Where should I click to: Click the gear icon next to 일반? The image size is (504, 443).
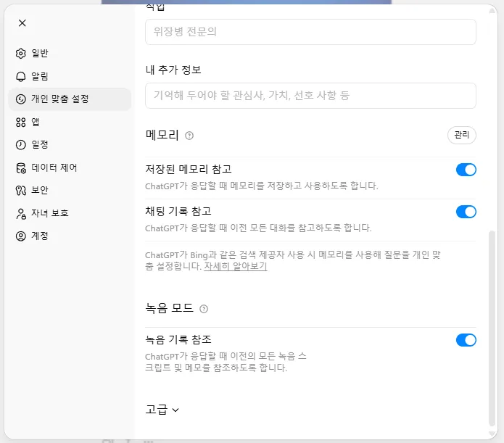click(x=20, y=54)
